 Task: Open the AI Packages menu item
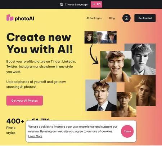[x=94, y=18]
